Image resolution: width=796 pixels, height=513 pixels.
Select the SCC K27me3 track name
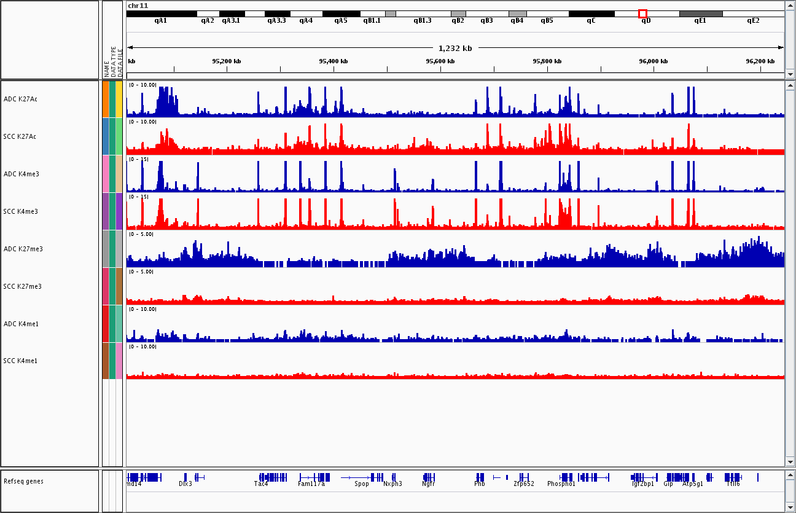pos(22,286)
